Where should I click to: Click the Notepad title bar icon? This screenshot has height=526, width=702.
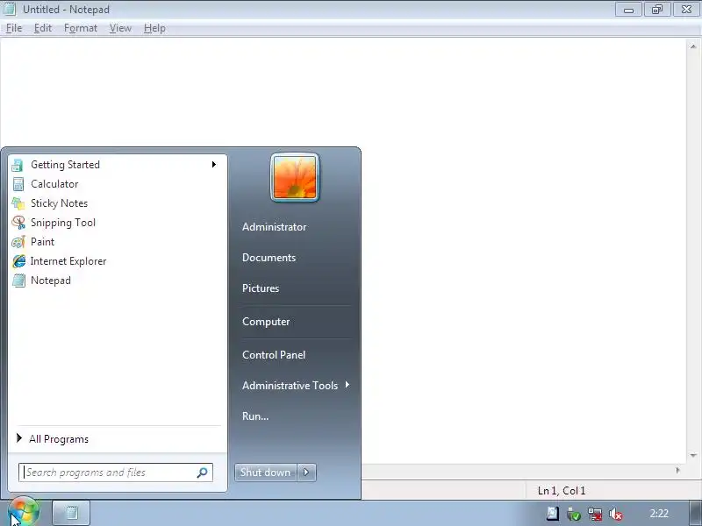(x=9, y=9)
